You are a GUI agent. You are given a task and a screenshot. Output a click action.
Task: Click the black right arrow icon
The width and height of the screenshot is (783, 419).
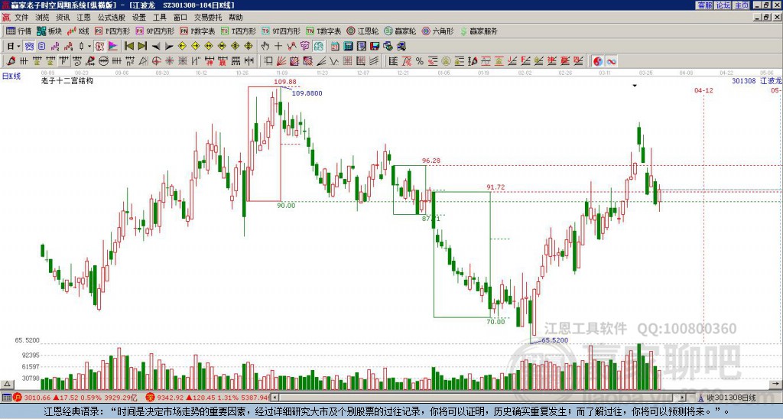pos(169,47)
